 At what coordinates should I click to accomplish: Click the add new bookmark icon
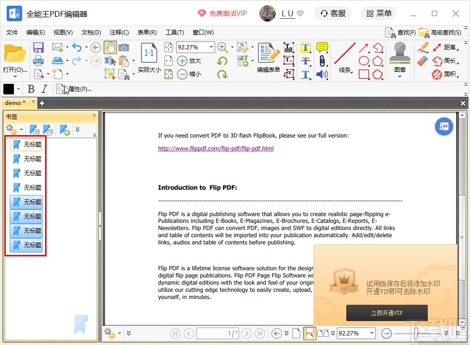coord(64,130)
